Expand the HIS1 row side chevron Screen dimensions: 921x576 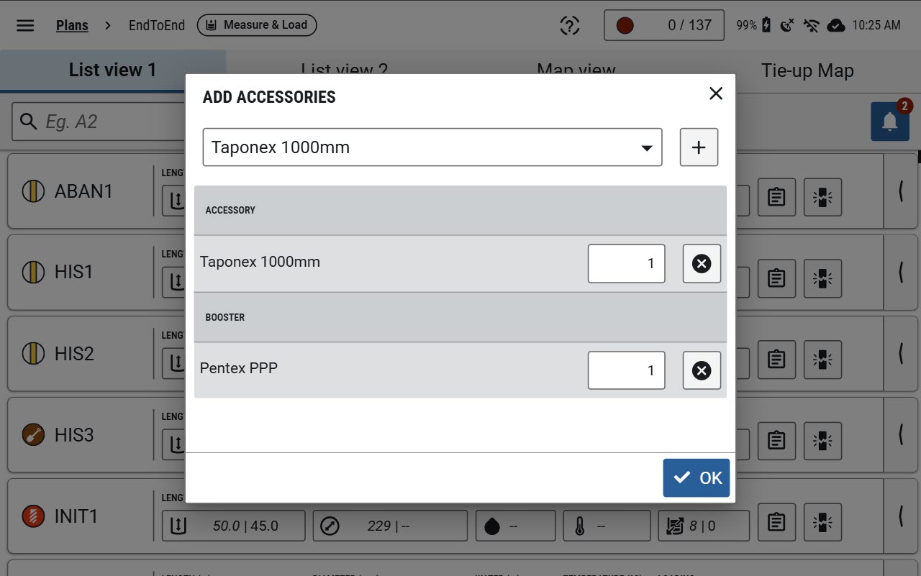901,273
